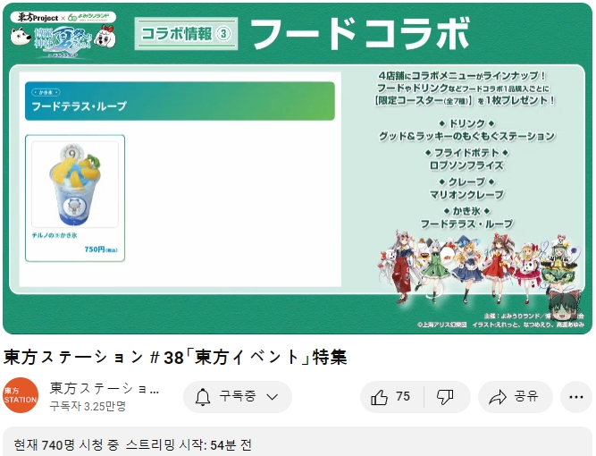The height and width of the screenshot is (456, 596).
Task: Click the フードテラス・ループ green banner
Action: (180, 101)
